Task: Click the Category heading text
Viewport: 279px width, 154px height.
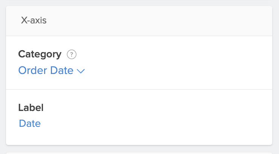Action: click(40, 54)
